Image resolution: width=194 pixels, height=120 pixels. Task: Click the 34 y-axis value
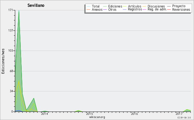11,91
